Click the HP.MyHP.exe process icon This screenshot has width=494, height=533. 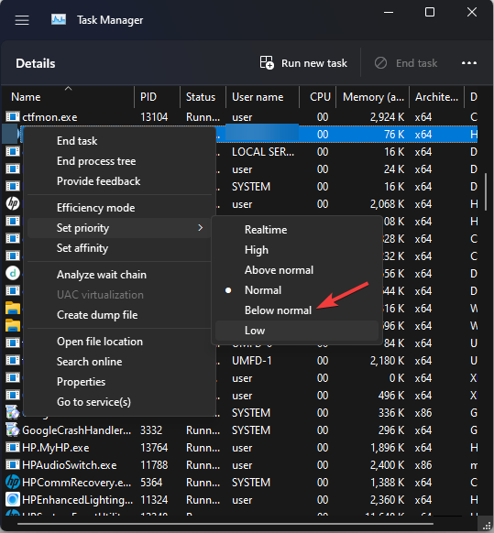(x=13, y=447)
